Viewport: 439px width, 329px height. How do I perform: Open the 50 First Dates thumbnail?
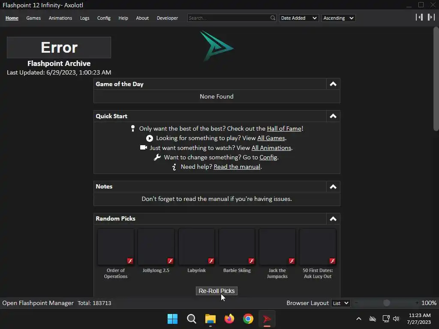[x=318, y=247]
